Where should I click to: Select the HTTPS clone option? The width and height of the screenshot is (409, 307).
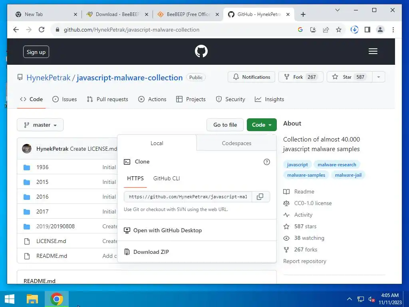pyautogui.click(x=135, y=178)
